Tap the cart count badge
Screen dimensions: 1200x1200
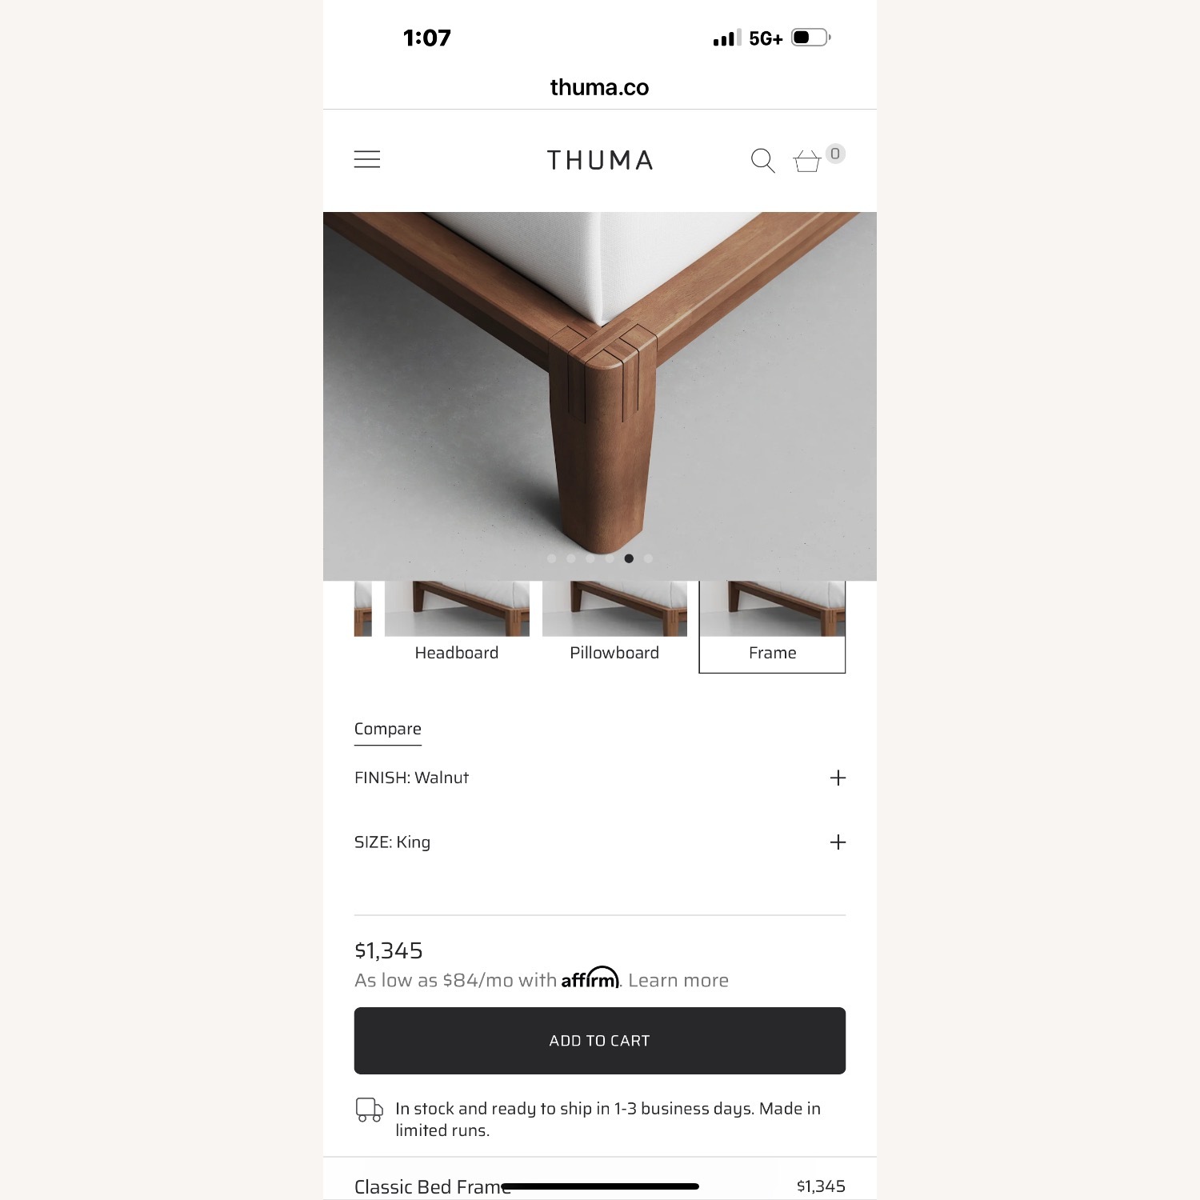click(x=835, y=154)
